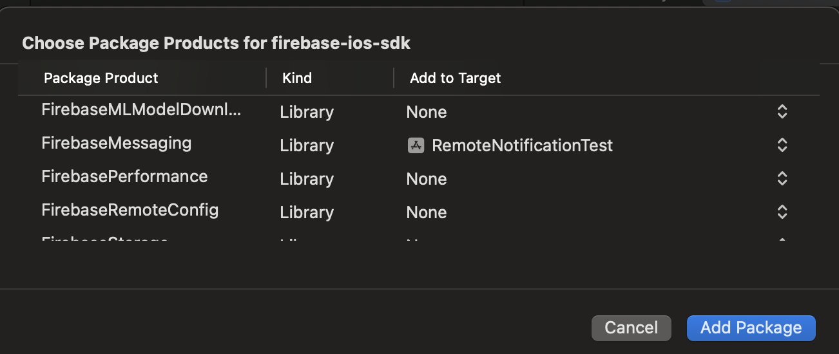
Task: Select the FirebaseMessaging package product row
Action: click(x=116, y=143)
